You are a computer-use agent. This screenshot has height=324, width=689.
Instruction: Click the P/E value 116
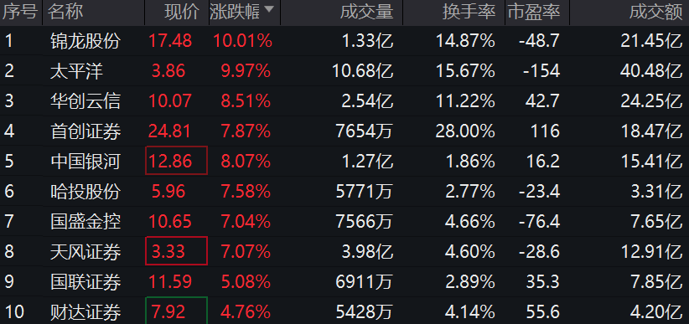(545, 131)
